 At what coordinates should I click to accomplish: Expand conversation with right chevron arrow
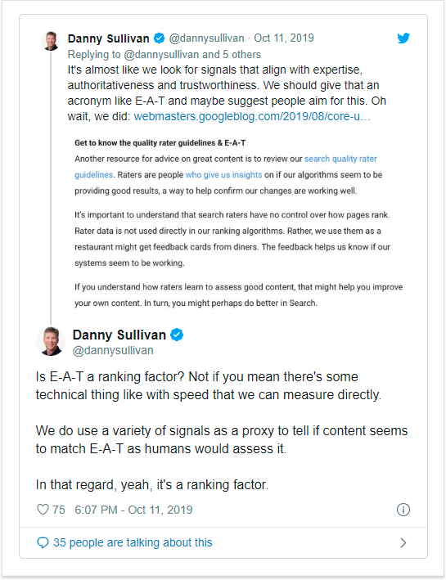403,542
